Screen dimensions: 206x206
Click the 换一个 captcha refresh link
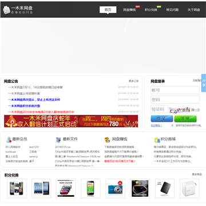click(196, 110)
